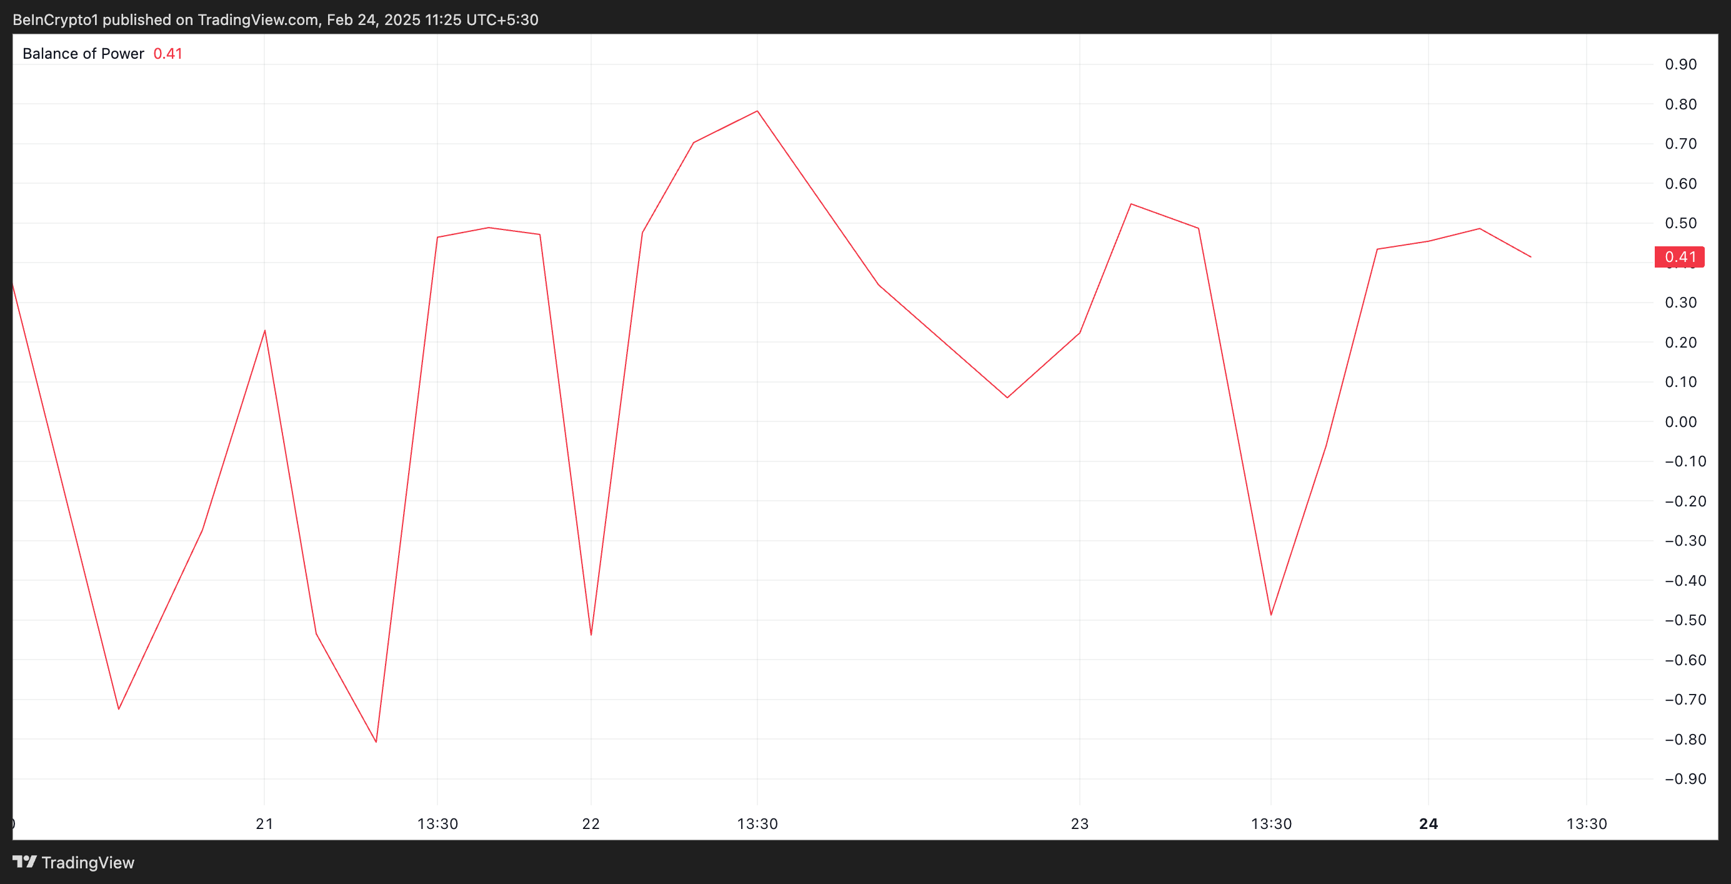Click the red 0.41 legend value
This screenshot has height=884, width=1731.
point(167,54)
